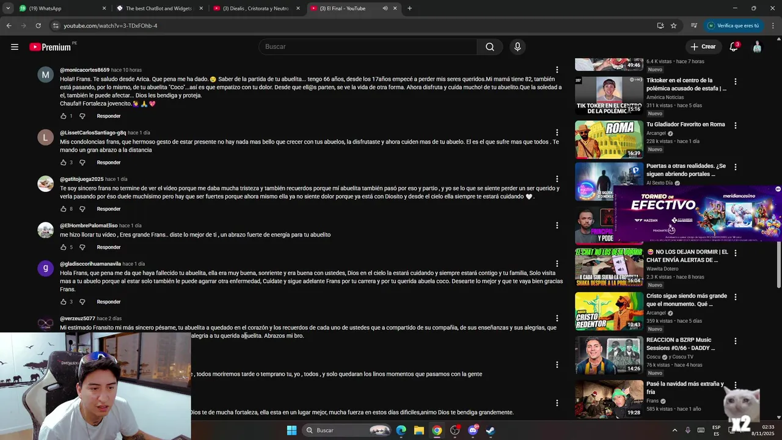Reply to @gatitojuega2025's comment
This screenshot has width=782, height=440.
[109, 209]
